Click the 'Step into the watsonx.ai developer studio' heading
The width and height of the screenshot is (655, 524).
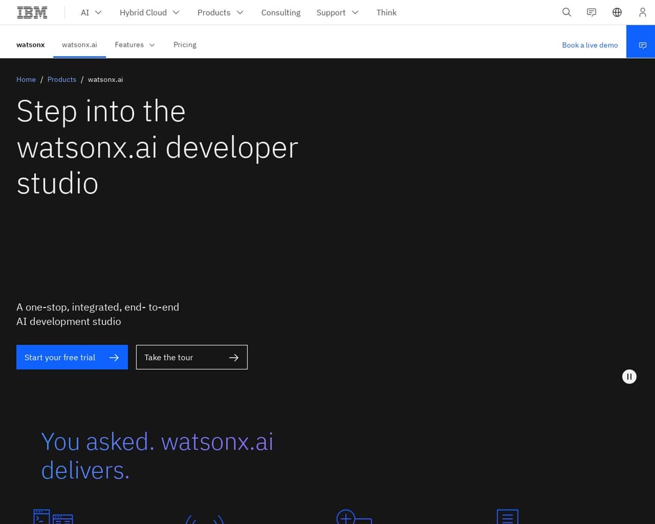pos(158,147)
